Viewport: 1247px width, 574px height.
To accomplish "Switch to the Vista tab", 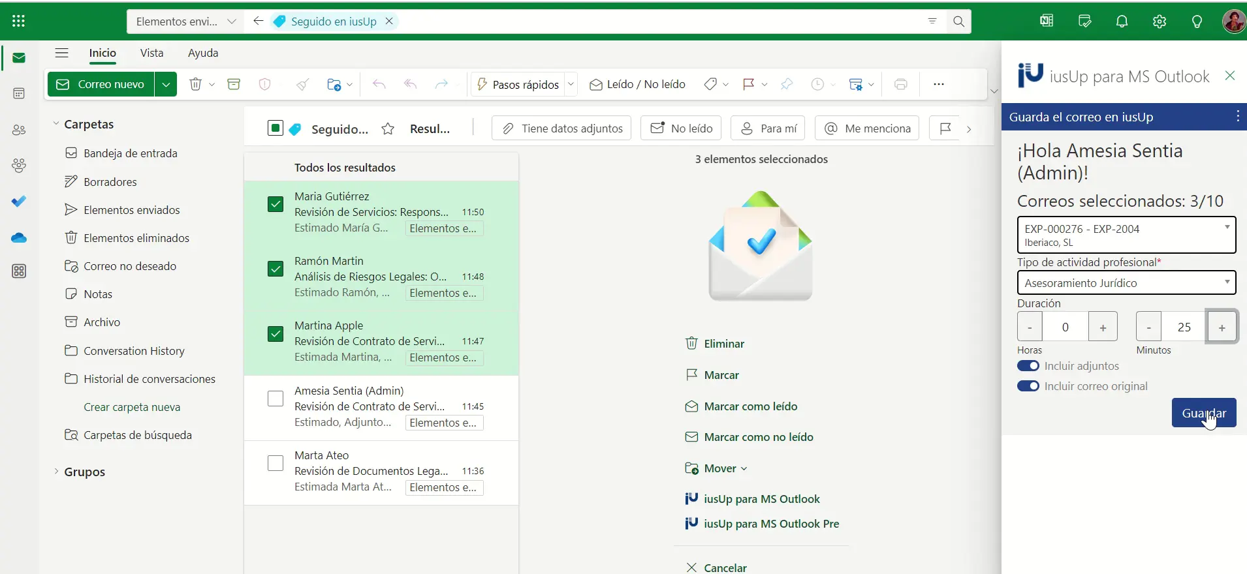I will point(151,53).
